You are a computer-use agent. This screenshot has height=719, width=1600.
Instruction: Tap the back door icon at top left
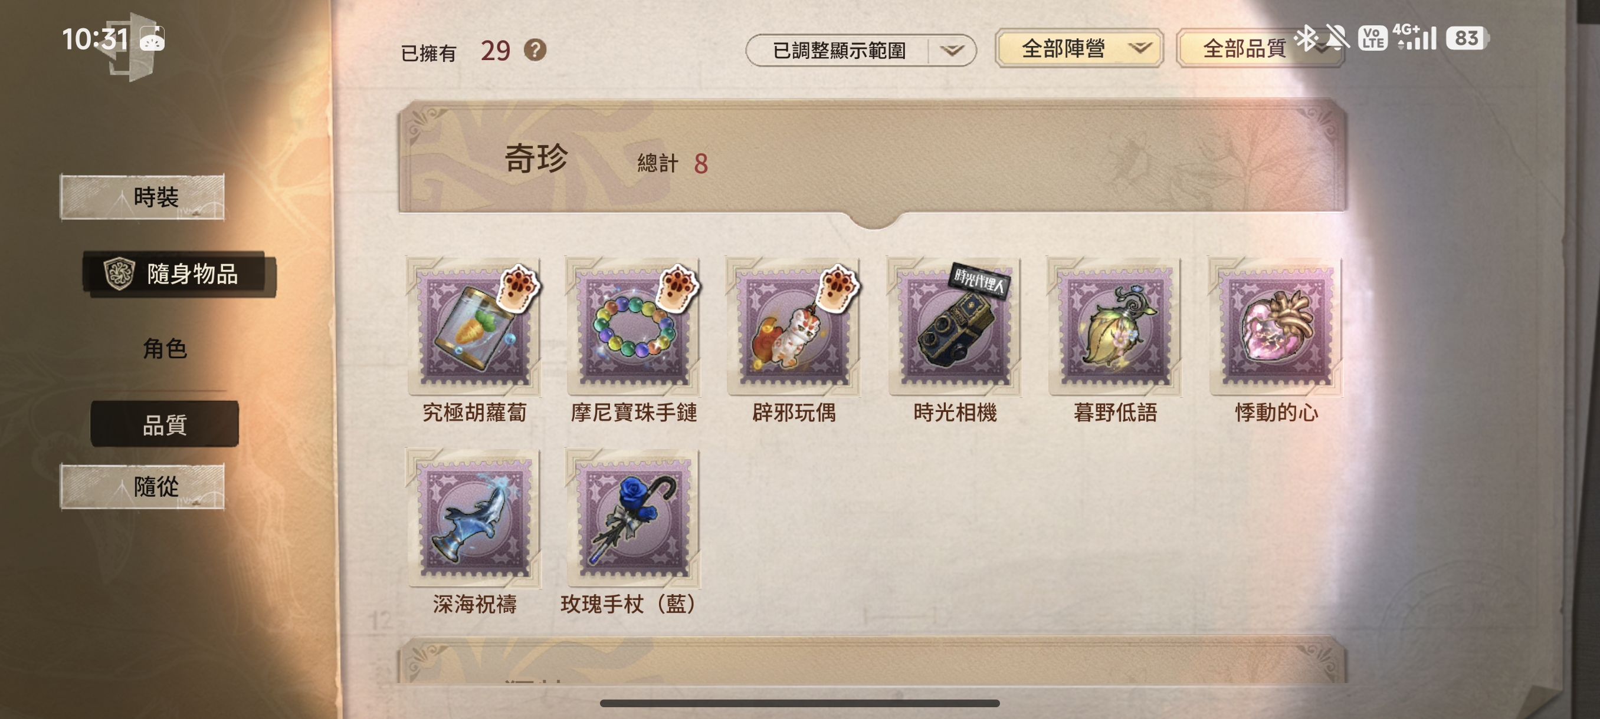[130, 47]
